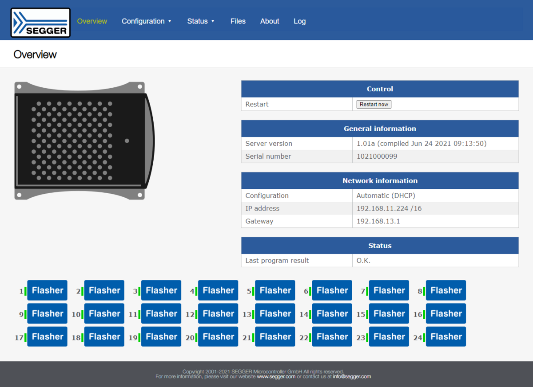
Task: Expand the Configuration dropdown menu
Action: click(x=146, y=21)
